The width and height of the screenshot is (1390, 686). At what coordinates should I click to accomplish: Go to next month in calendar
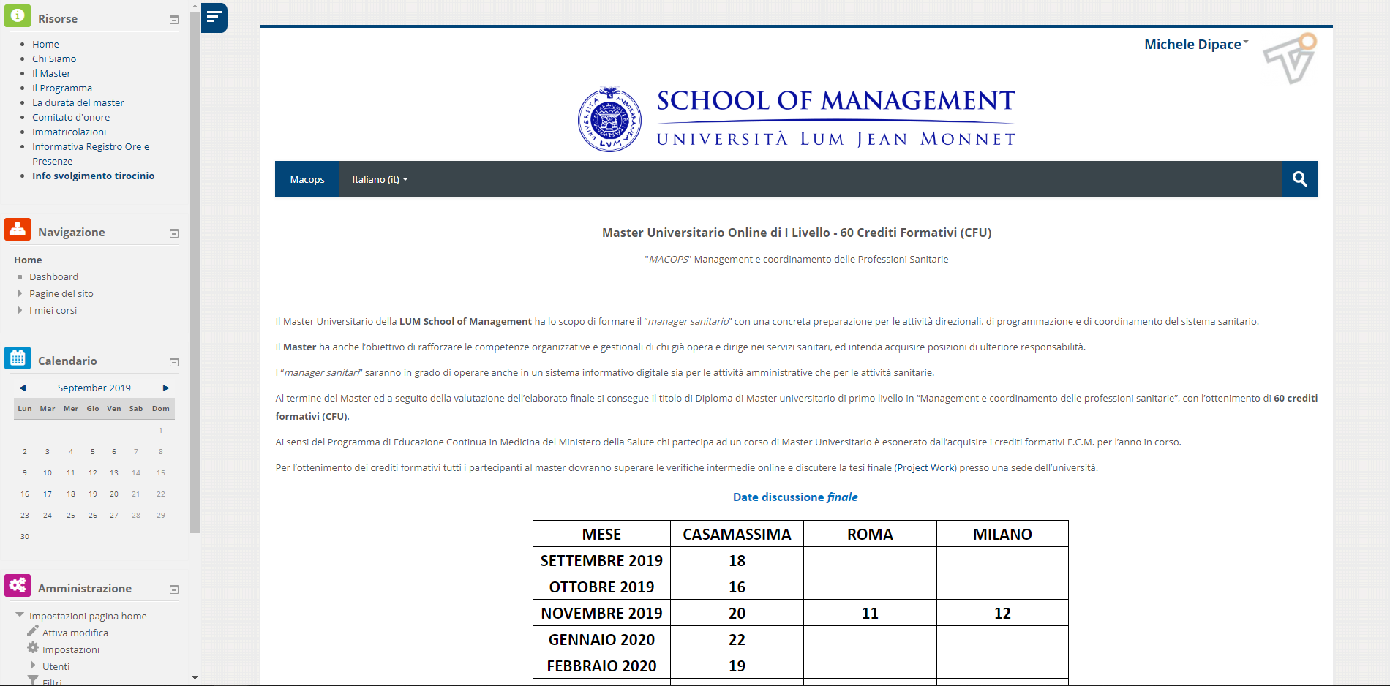click(166, 388)
